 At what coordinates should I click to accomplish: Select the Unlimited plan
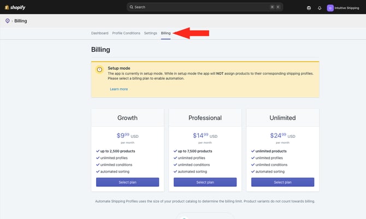pos(282,182)
